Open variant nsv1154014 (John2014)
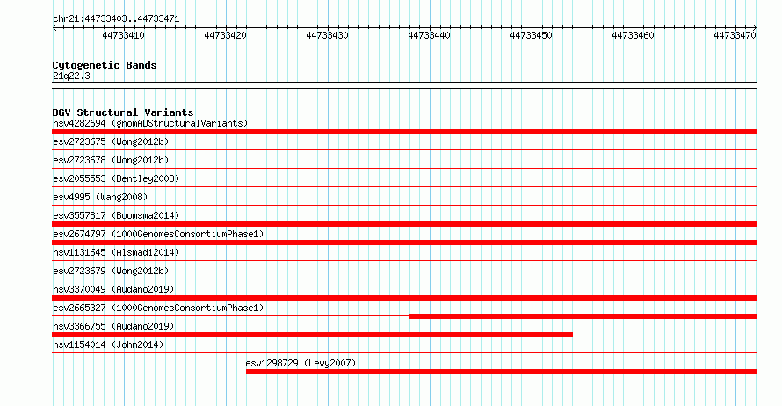 pyautogui.click(x=108, y=344)
